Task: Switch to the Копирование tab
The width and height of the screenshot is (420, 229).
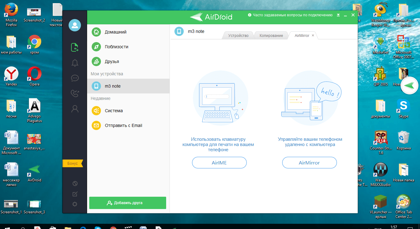Action: coord(271,36)
